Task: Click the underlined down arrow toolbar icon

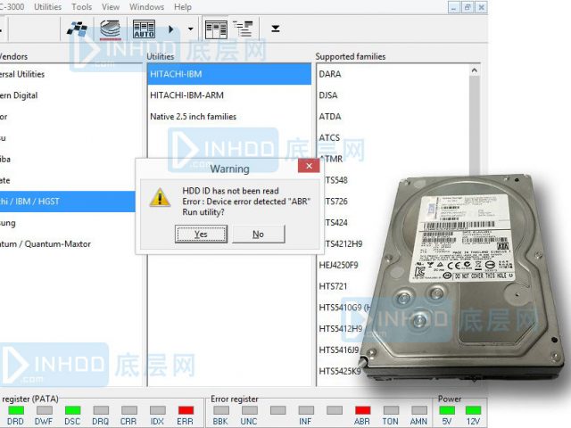Action: (x=276, y=29)
